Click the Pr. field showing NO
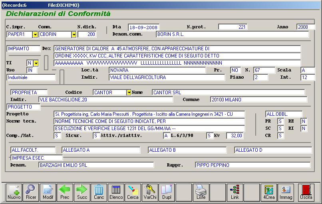 click(235, 70)
